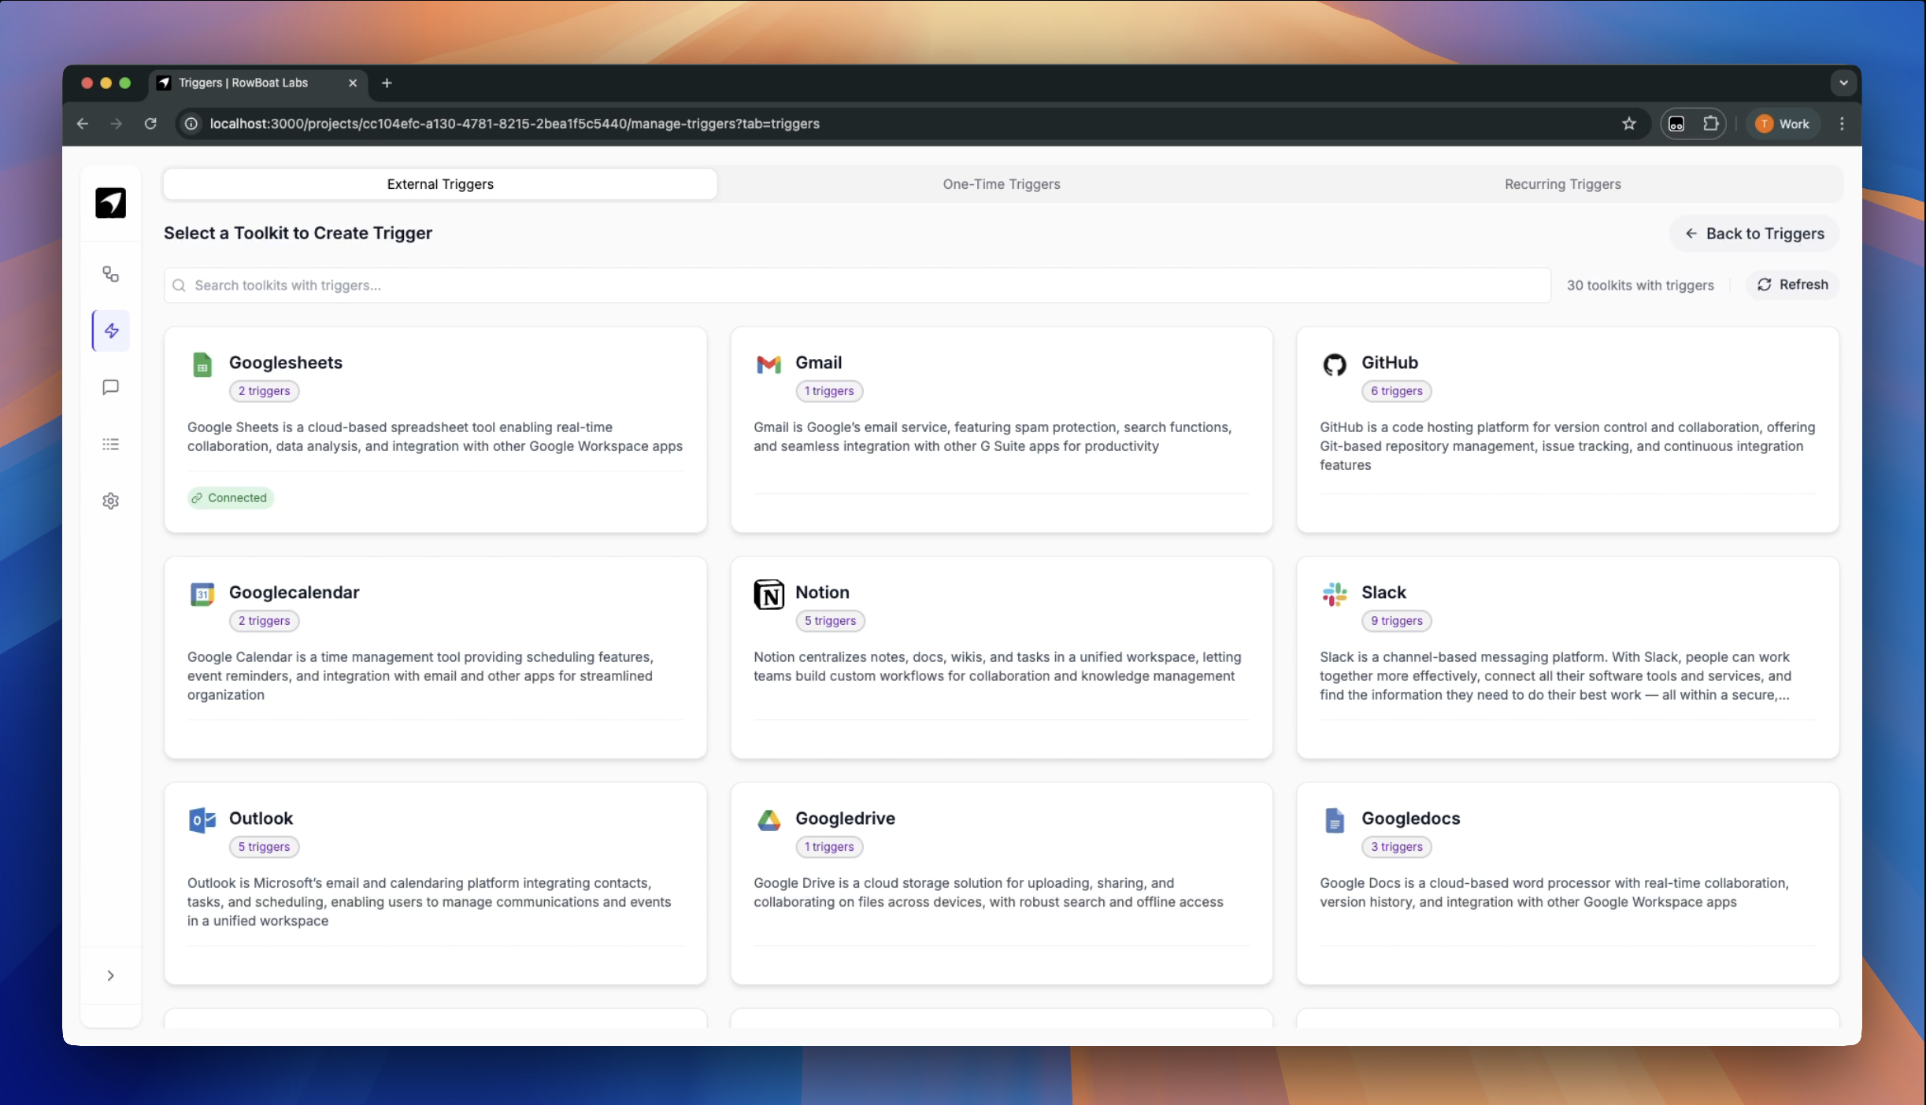1926x1105 pixels.
Task: Click the Slack toolkit logo
Action: pos(1334,594)
